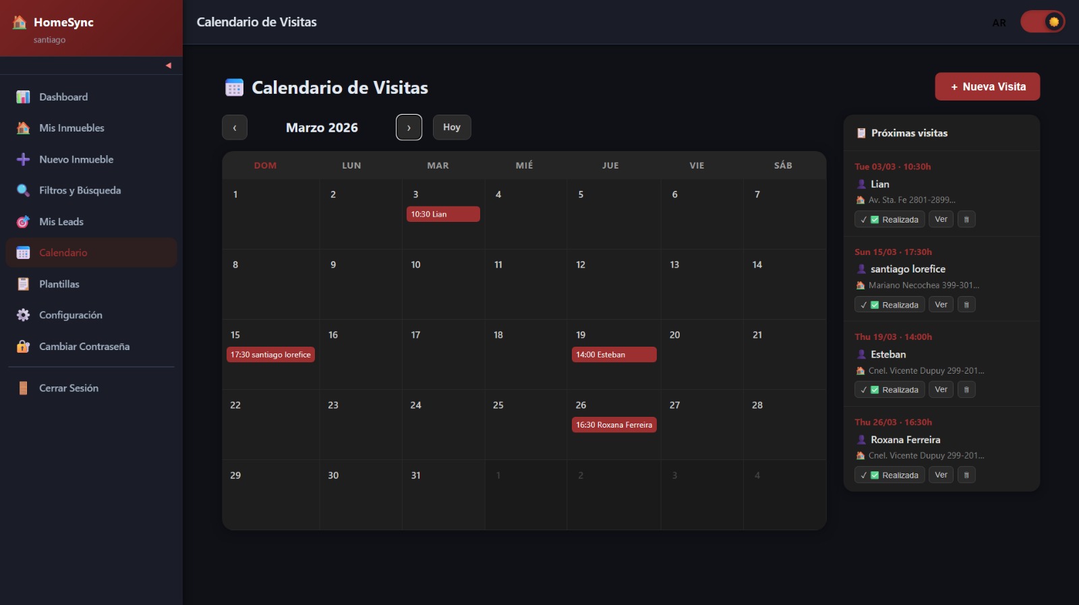Click the Nuevo Inmueble plus icon
The height and width of the screenshot is (605, 1079).
point(23,159)
